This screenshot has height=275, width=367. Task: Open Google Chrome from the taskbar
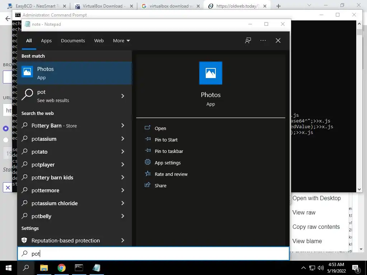(x=61, y=268)
